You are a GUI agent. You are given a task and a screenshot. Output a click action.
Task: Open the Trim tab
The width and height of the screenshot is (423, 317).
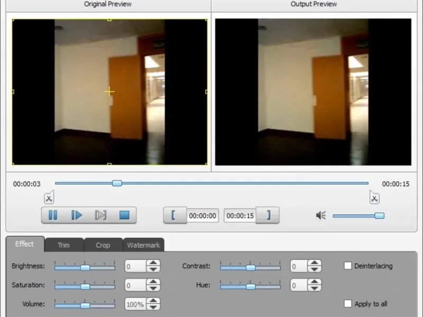(64, 245)
